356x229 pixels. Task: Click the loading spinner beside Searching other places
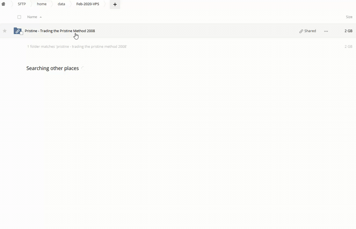coord(83,68)
